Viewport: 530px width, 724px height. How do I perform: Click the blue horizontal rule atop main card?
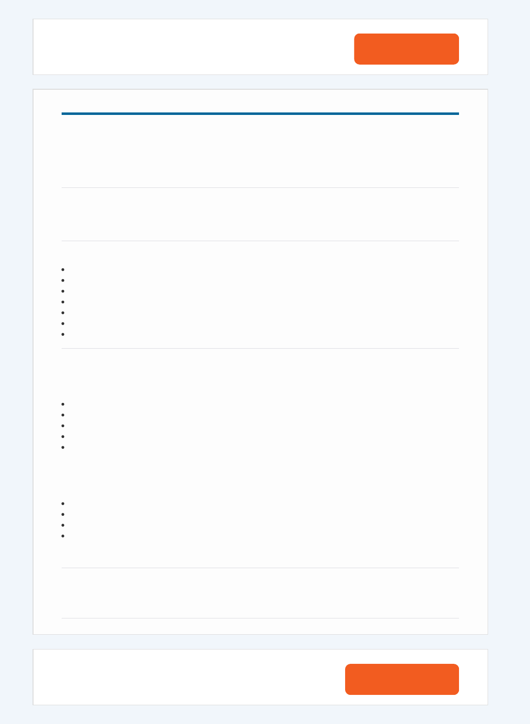point(260,113)
